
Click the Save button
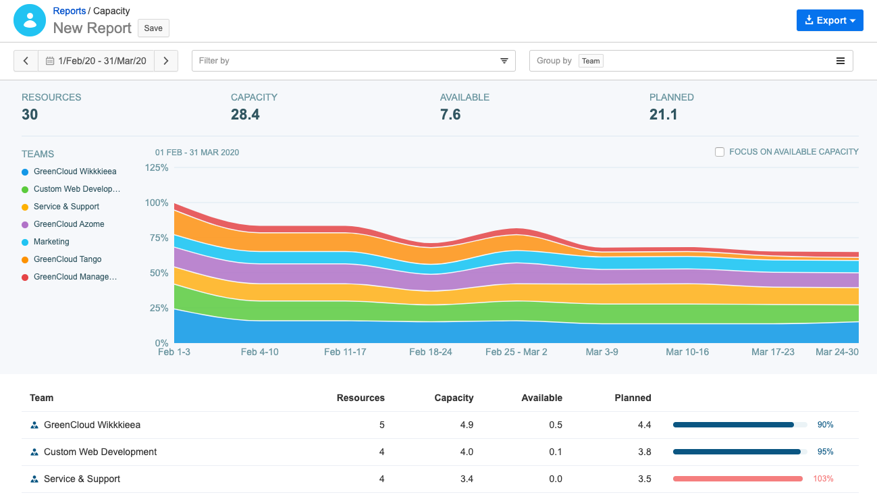pyautogui.click(x=153, y=28)
